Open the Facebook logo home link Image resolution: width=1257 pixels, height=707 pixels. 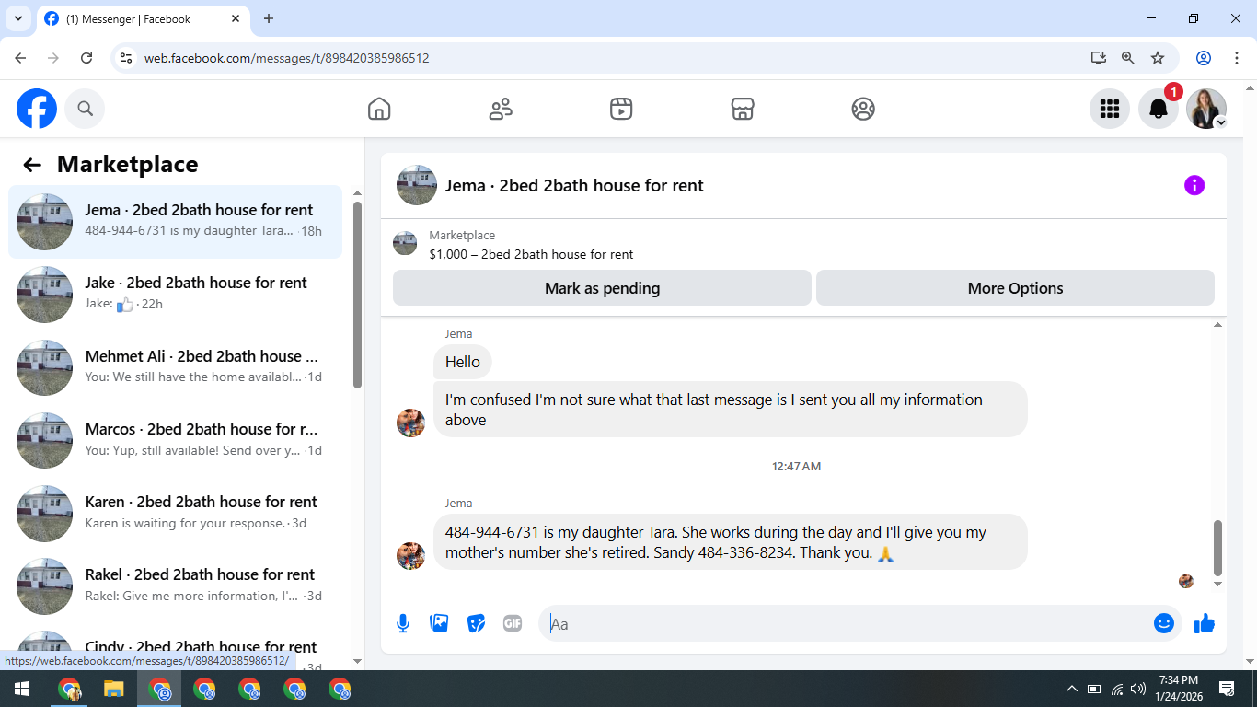pos(37,109)
